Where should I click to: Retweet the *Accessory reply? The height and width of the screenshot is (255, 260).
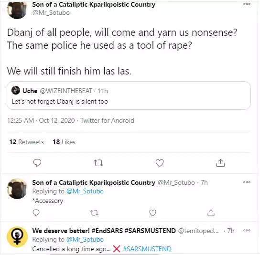coord(94,213)
